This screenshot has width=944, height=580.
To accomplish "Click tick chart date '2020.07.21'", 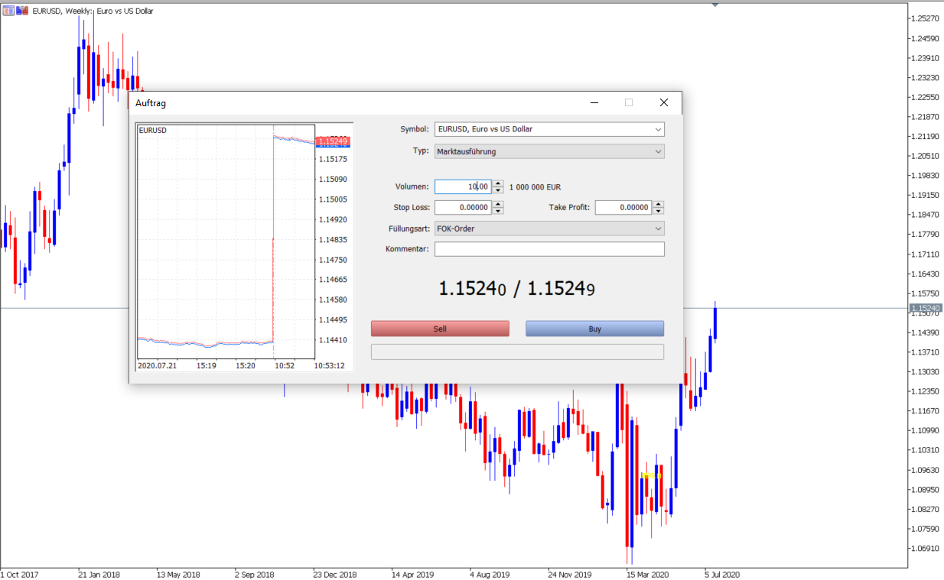I will click(157, 366).
